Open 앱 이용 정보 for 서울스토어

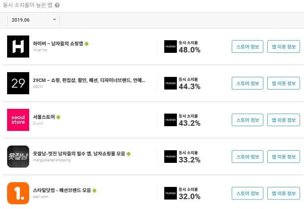pos(283,120)
